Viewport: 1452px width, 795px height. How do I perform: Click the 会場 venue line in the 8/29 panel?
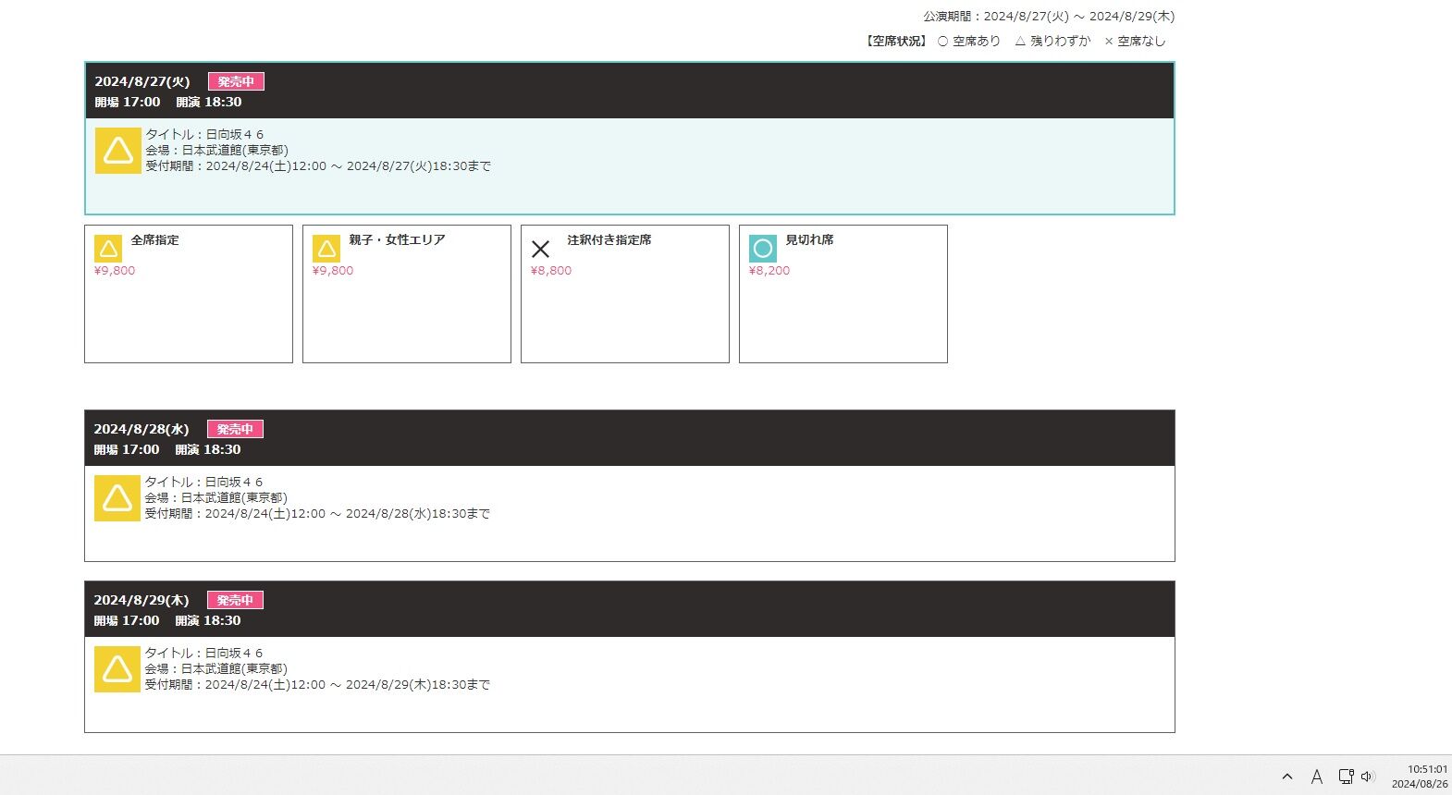pos(215,668)
